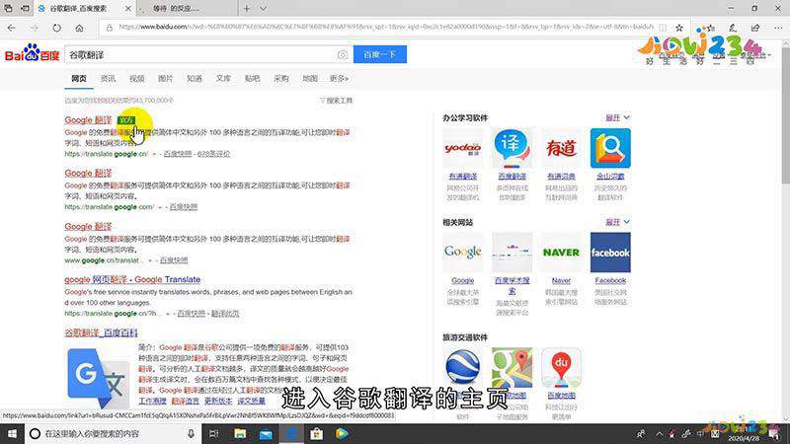Open Microsoft Store from the taskbar
790x444 pixels.
(x=316, y=434)
